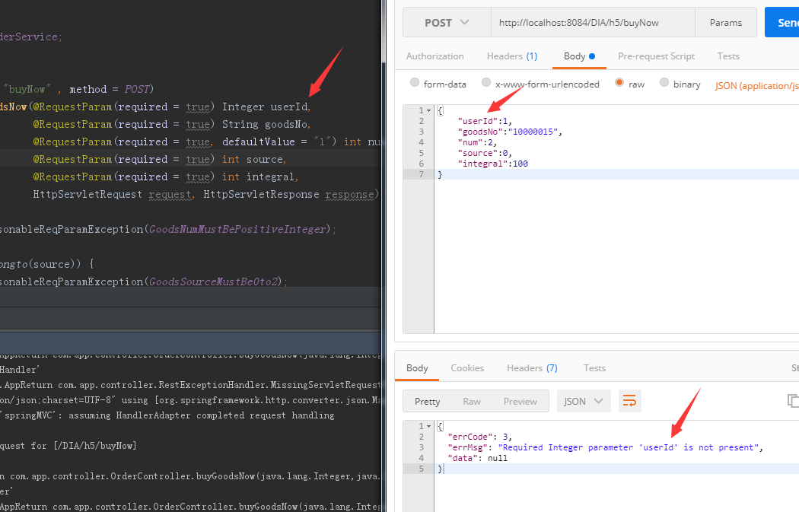Open the POST request method dropdown
The image size is (799, 512).
point(447,22)
